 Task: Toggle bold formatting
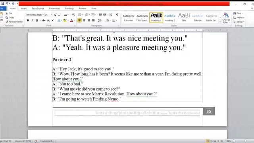click(28, 20)
